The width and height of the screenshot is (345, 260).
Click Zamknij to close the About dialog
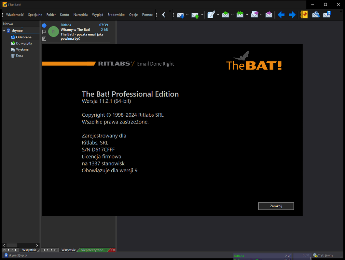coord(276,206)
